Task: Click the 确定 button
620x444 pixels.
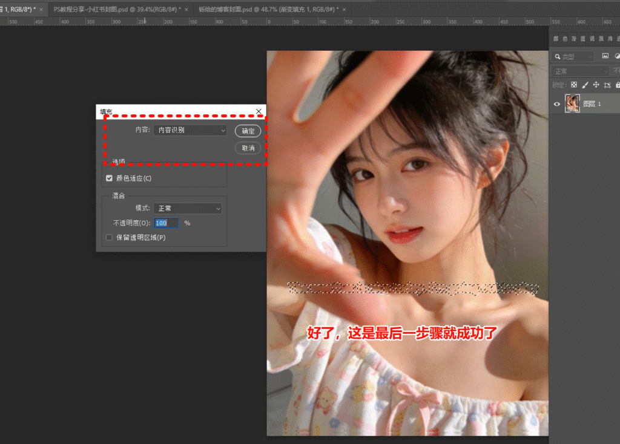Action: point(248,131)
